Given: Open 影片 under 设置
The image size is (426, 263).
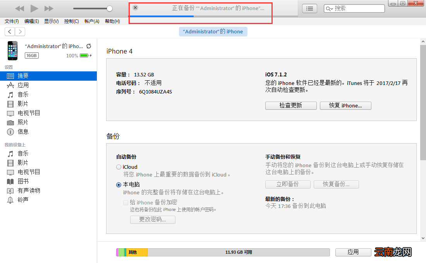Looking at the screenshot, I should point(48,104).
